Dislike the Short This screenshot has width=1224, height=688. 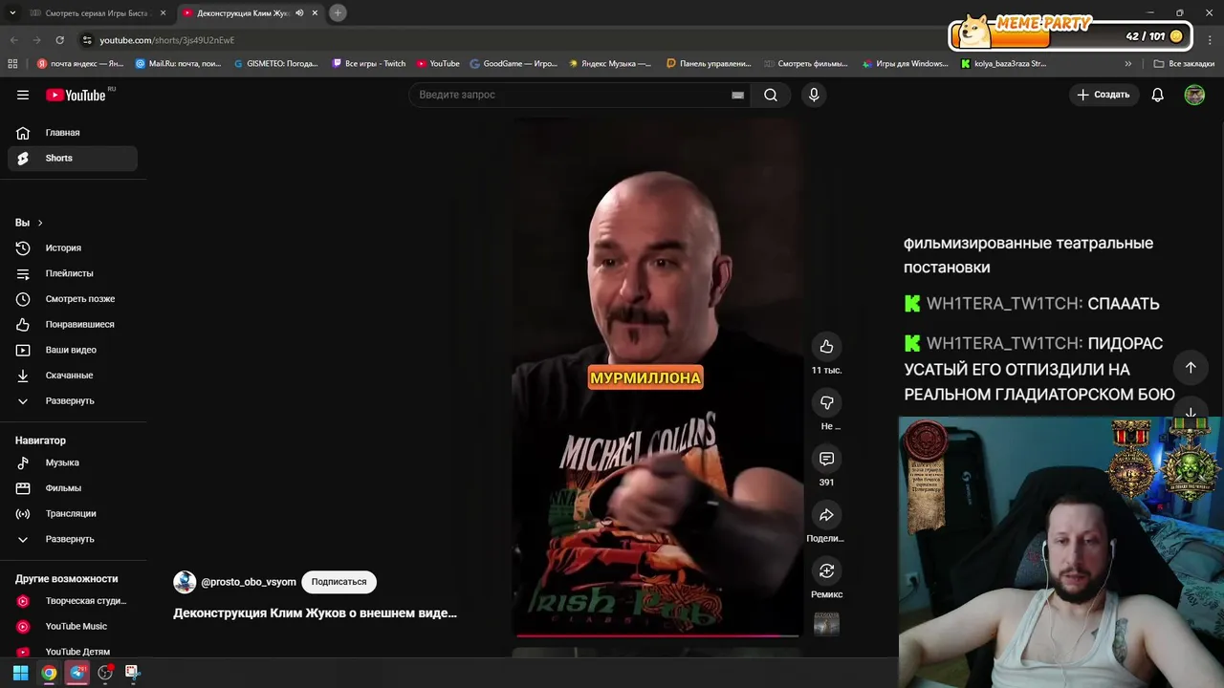click(826, 402)
